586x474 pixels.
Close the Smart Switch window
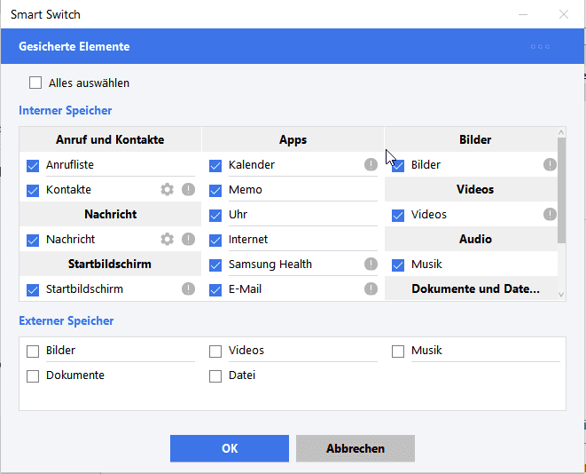point(564,14)
